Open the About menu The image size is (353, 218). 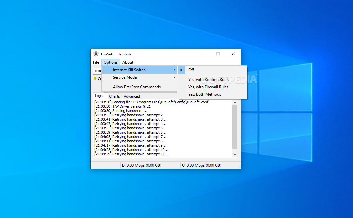(128, 62)
